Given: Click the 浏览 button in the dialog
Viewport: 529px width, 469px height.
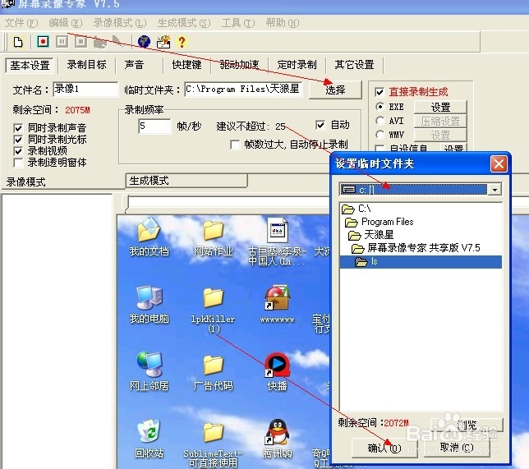Looking at the screenshot, I should pos(467,425).
